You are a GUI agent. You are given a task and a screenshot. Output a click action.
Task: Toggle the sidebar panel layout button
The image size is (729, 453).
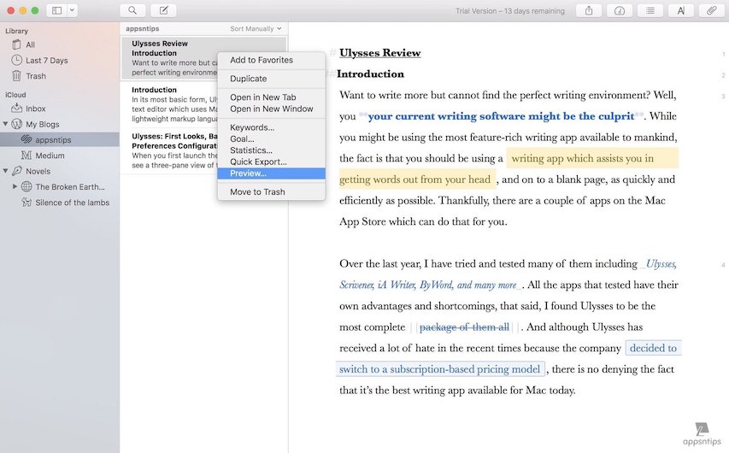pyautogui.click(x=56, y=10)
